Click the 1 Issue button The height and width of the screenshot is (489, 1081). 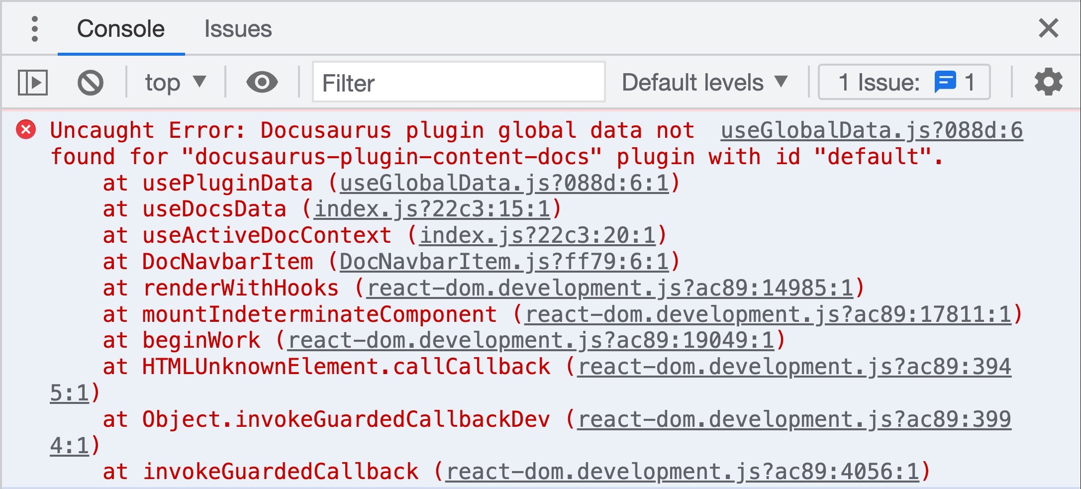point(903,82)
